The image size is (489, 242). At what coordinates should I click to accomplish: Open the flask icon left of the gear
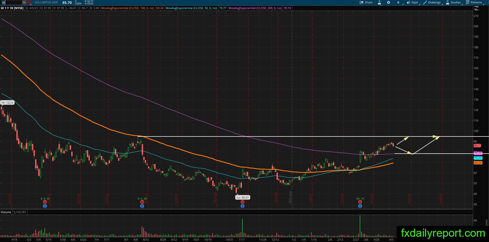(379, 2)
